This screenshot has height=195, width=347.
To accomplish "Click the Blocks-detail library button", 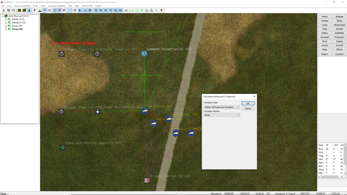I will (339, 25).
